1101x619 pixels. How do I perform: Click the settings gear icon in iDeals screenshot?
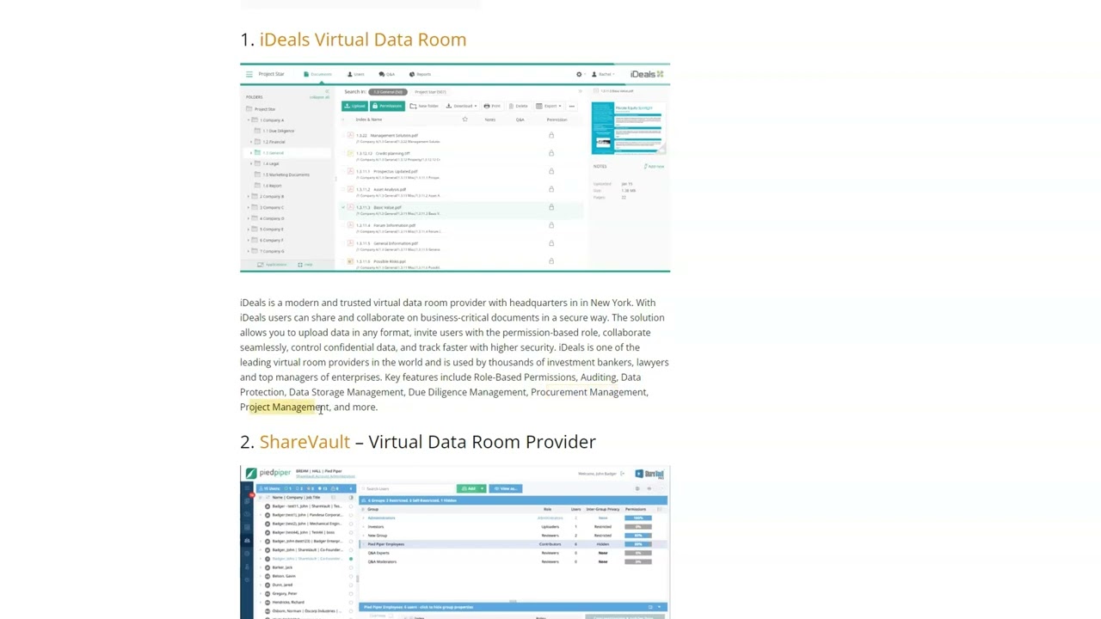[579, 74]
